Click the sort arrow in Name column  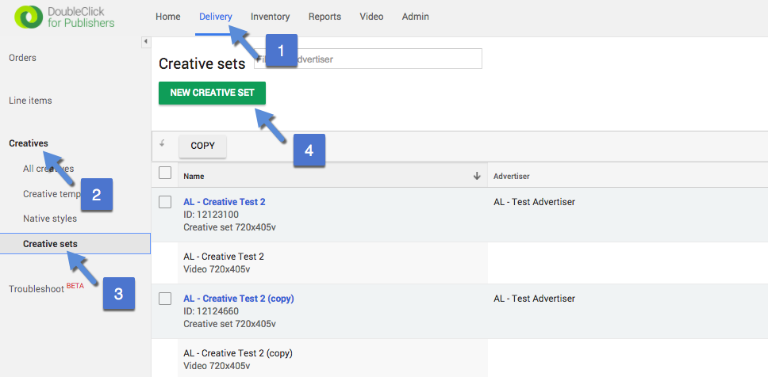[477, 176]
